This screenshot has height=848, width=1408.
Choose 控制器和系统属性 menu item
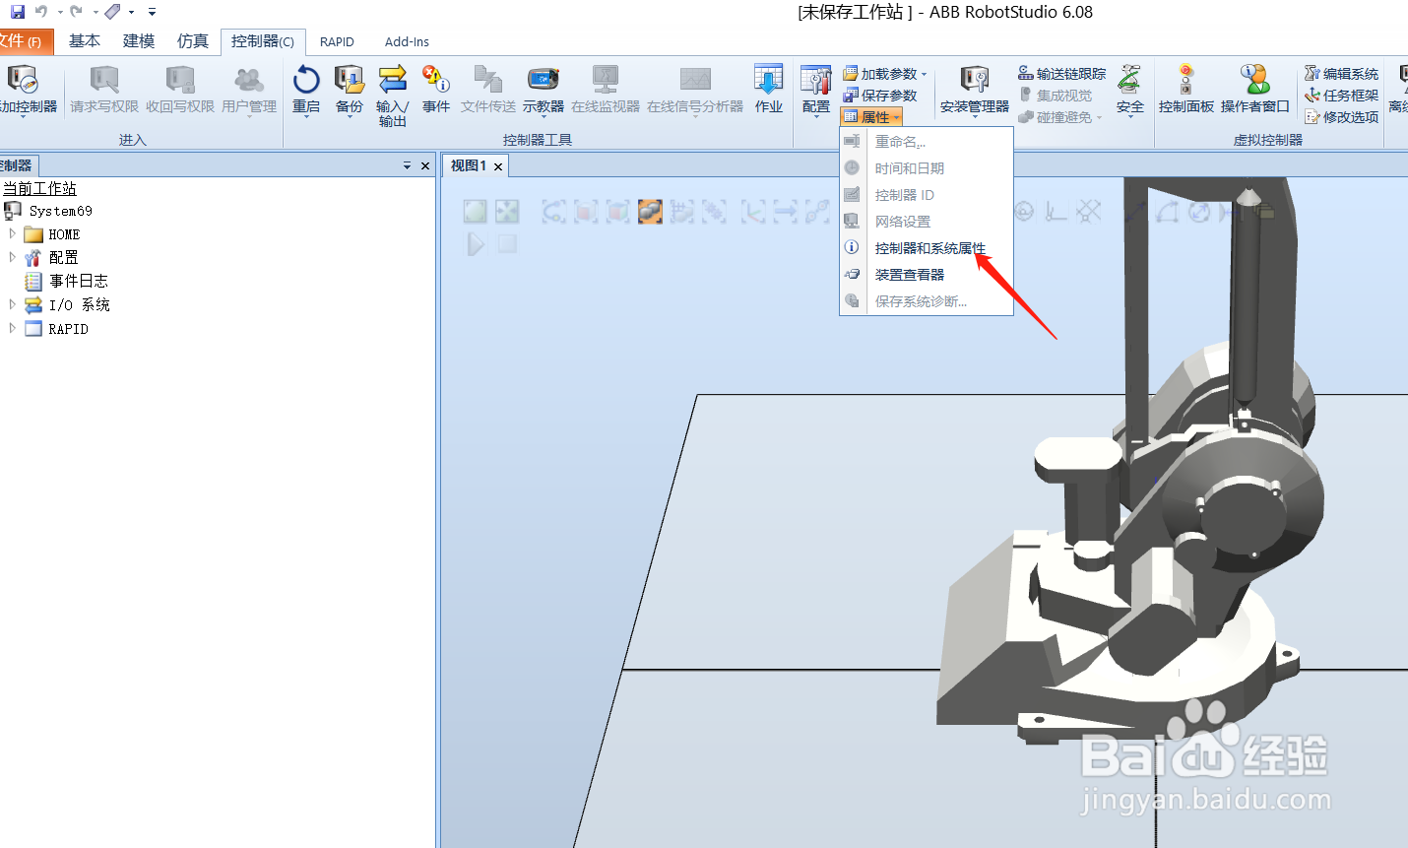[927, 248]
